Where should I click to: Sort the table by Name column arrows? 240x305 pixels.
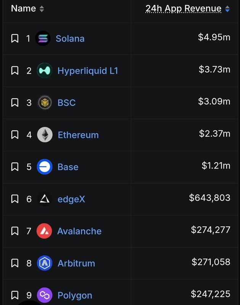42,9
